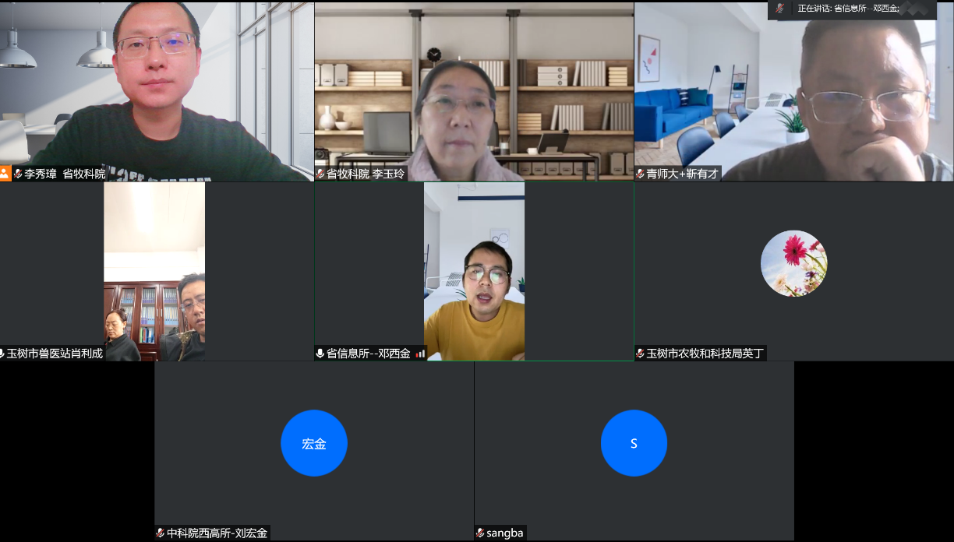Click the muted mic icon for 青师大+靳有才
The width and height of the screenshot is (954, 542).
coord(641,174)
